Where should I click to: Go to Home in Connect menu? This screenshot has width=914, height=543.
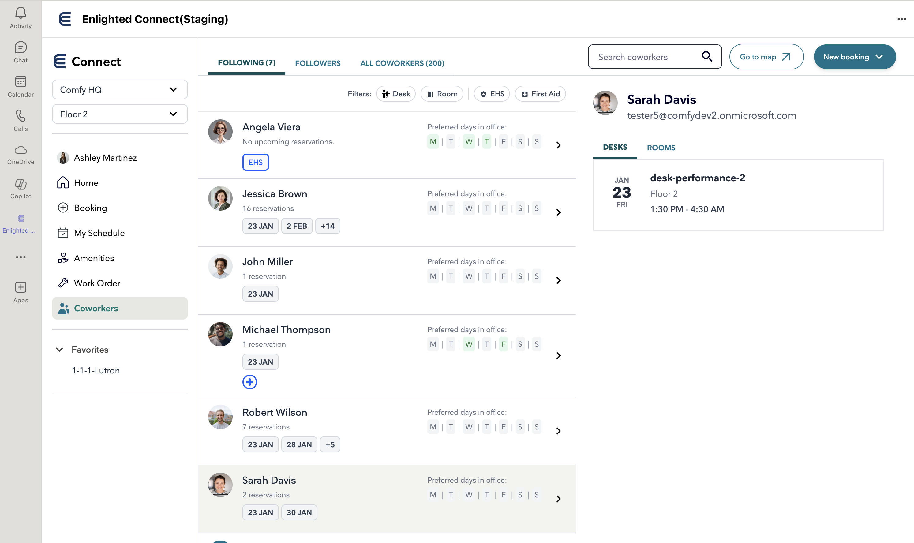coord(120,183)
